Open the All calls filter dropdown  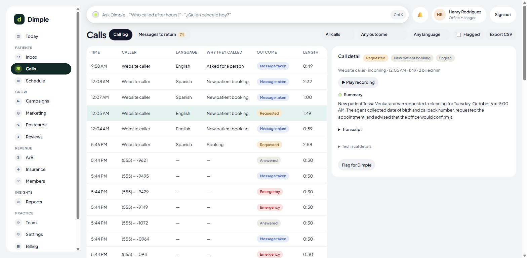[338, 35]
